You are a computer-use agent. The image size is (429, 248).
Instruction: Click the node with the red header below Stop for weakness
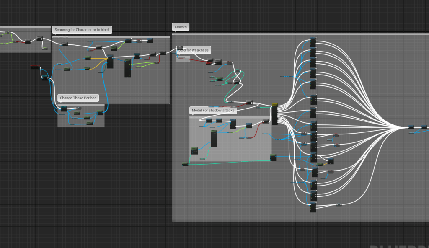[209, 62]
